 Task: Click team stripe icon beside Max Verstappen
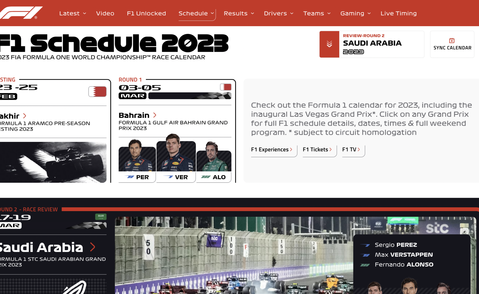365,255
